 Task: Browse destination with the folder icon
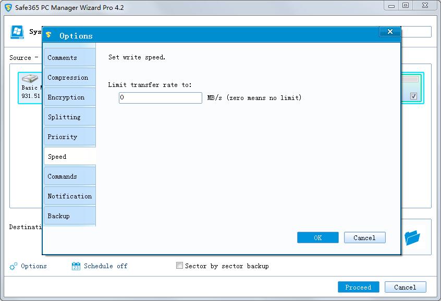(412, 238)
